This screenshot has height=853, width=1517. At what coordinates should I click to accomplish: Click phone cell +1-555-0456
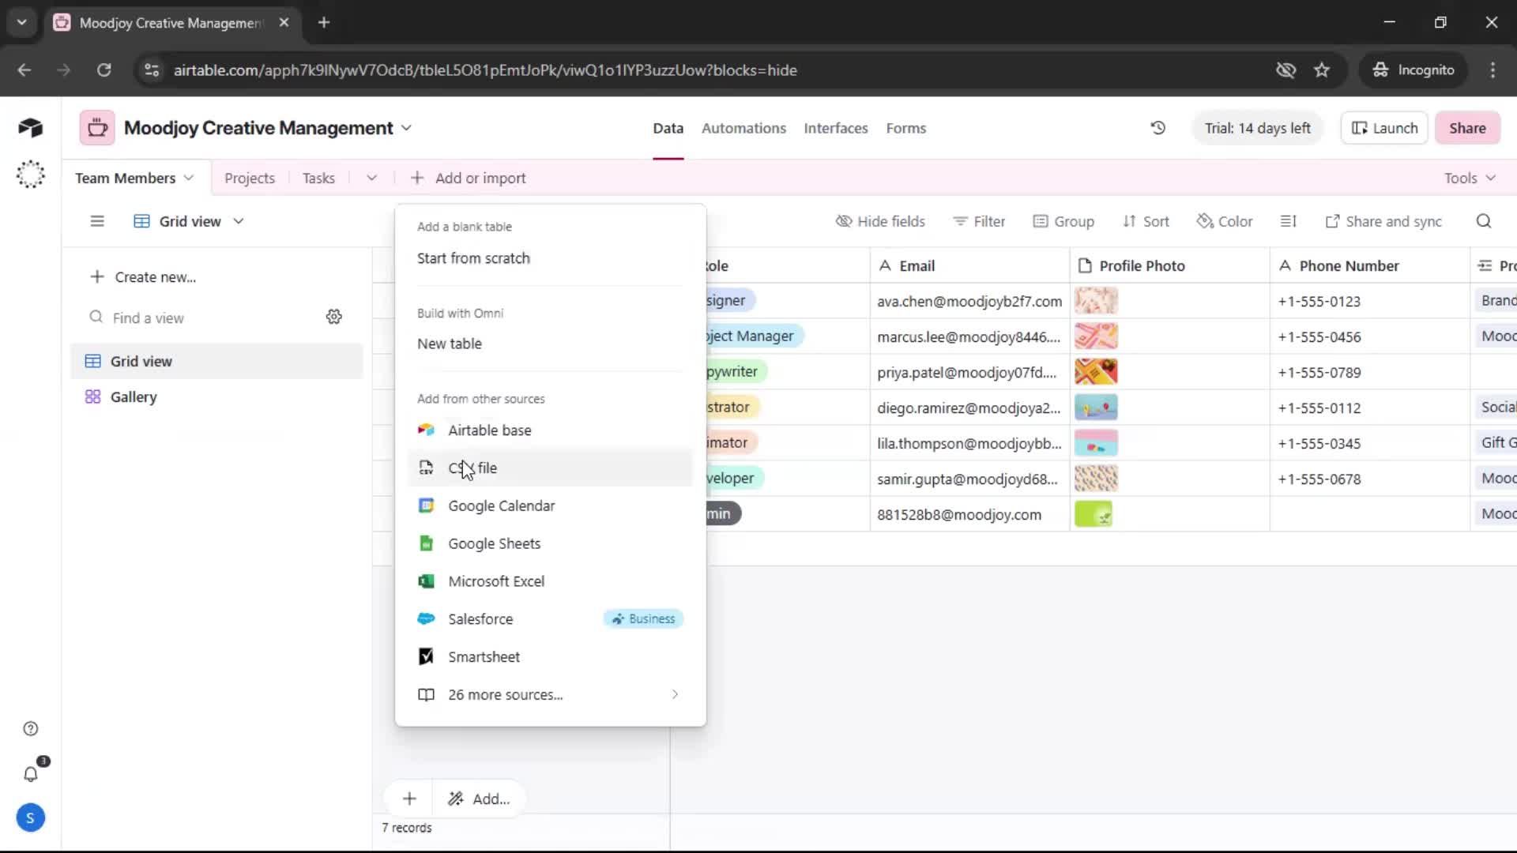1369,336
